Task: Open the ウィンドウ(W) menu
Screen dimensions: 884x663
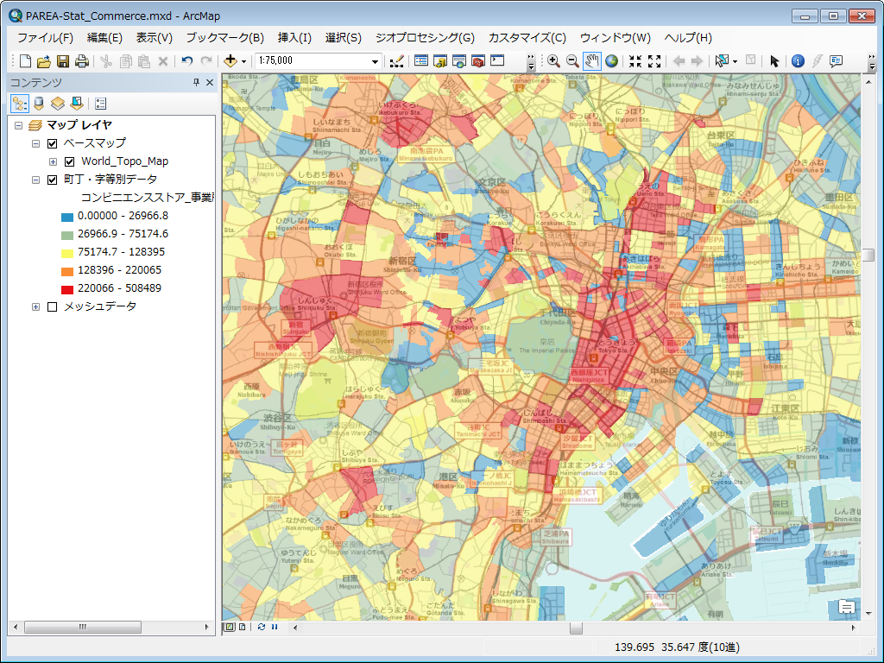Action: point(615,38)
